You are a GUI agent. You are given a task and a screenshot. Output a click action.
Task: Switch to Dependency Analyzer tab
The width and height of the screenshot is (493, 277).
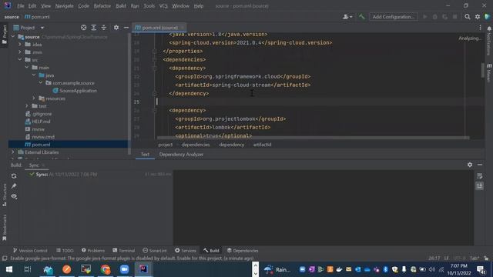pos(181,154)
